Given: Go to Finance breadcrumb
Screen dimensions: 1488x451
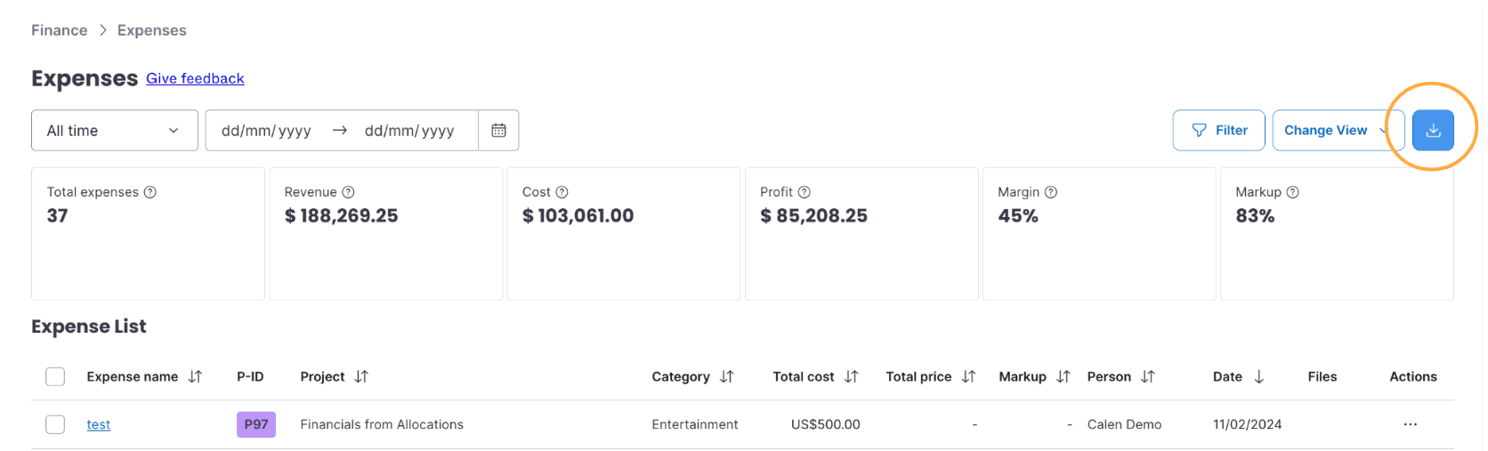Looking at the screenshot, I should click(x=60, y=30).
